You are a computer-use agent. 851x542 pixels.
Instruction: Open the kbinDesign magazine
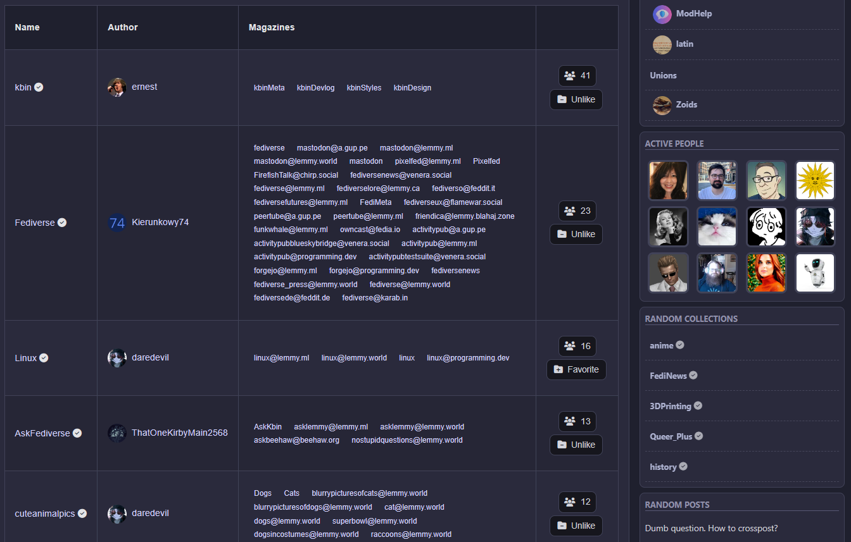(x=412, y=88)
